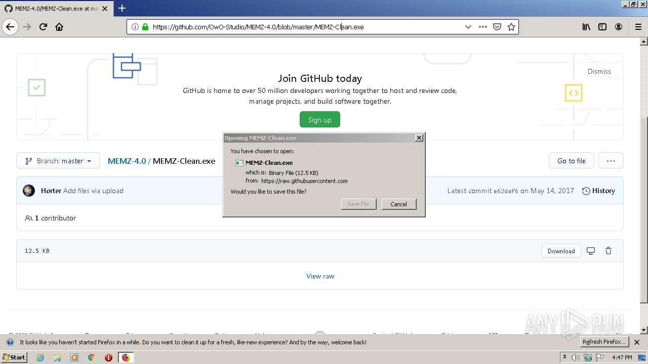648x364 pixels.
Task: Dismiss the Join GitHub banner
Action: click(x=599, y=71)
